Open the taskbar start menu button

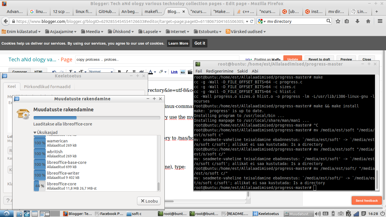tap(6, 214)
